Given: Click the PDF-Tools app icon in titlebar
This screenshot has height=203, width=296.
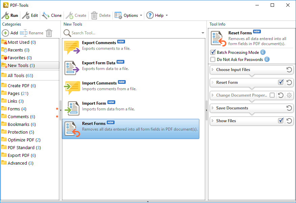Looking at the screenshot, I should (x=6, y=5).
